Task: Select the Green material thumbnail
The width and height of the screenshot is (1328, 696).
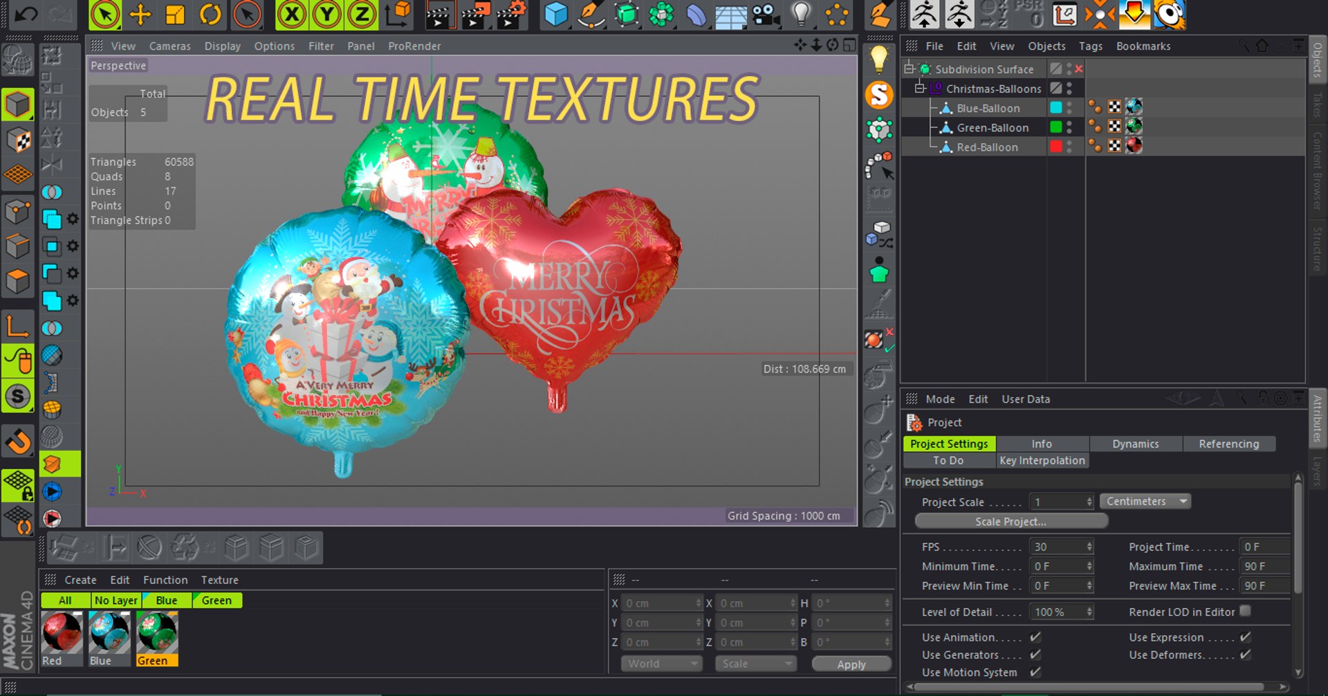Action: point(157,633)
